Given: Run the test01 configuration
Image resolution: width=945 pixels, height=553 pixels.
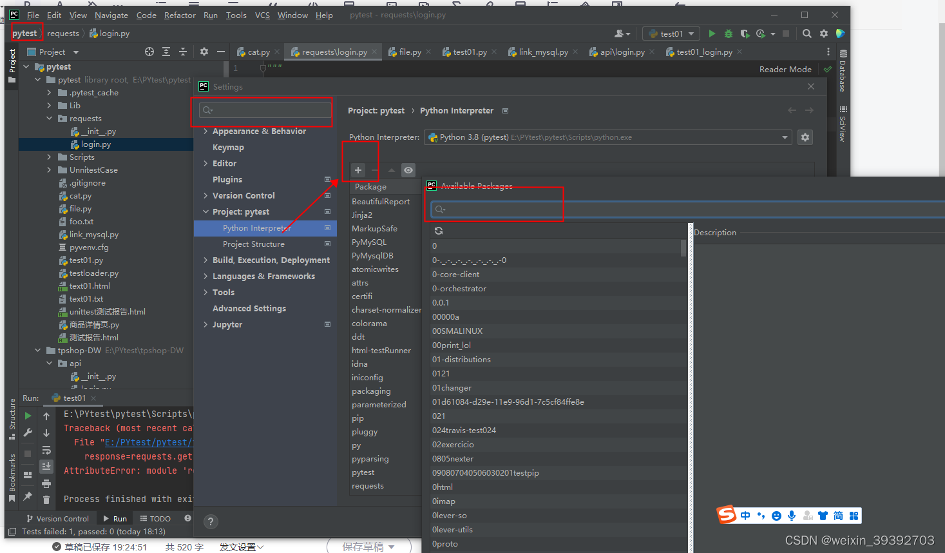Looking at the screenshot, I should click(x=711, y=34).
